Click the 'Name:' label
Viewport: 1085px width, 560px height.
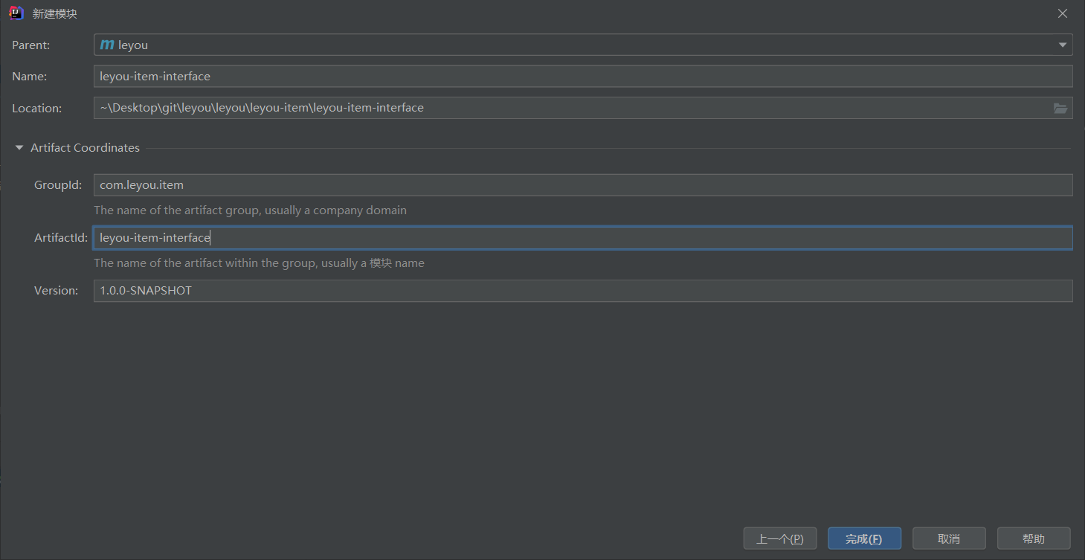pos(30,76)
